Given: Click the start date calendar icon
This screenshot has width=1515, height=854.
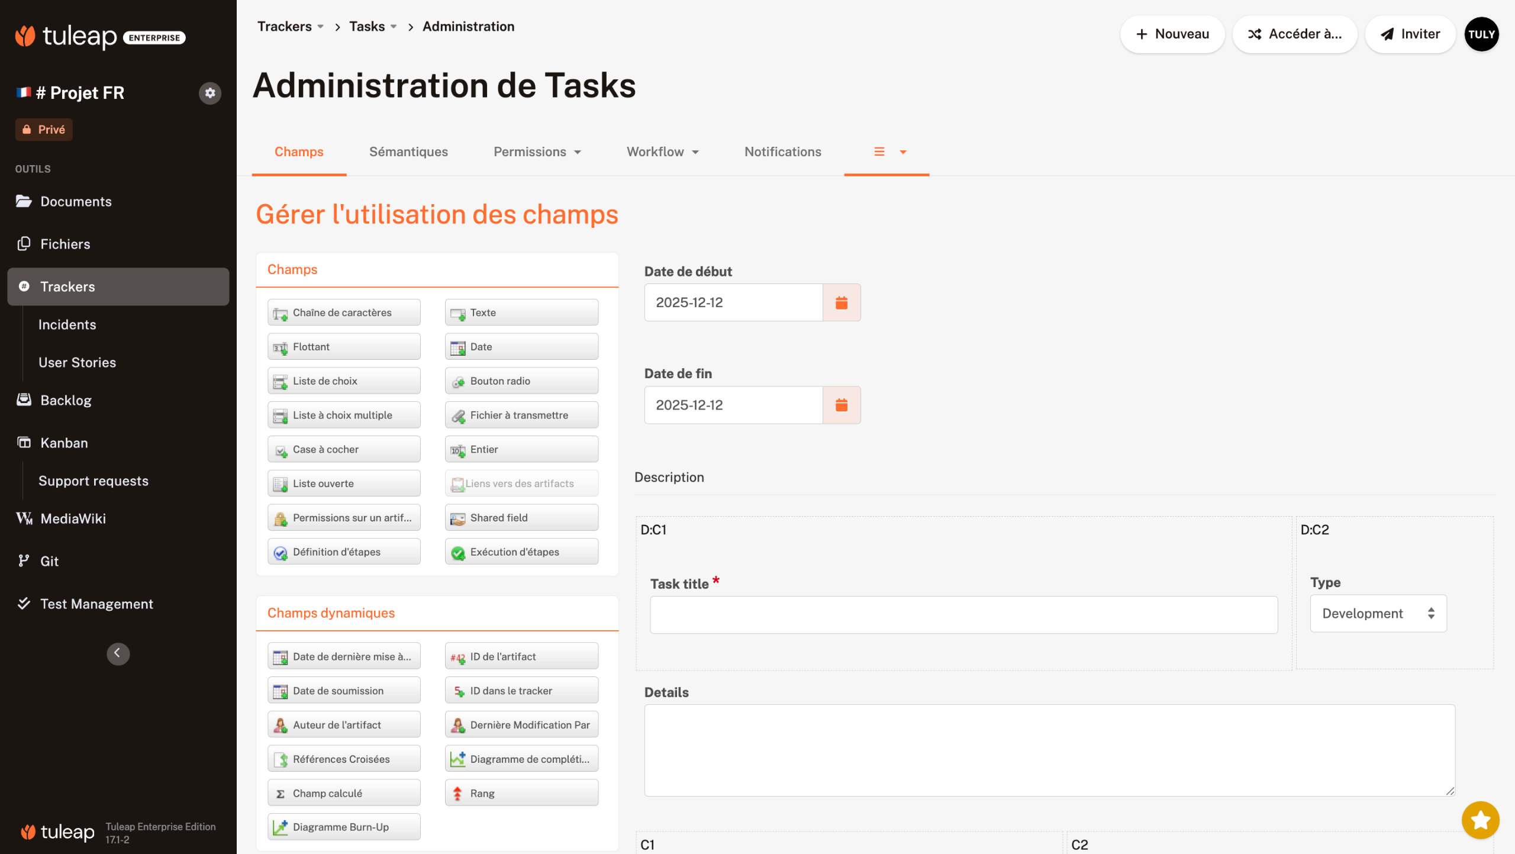Looking at the screenshot, I should [x=841, y=303].
